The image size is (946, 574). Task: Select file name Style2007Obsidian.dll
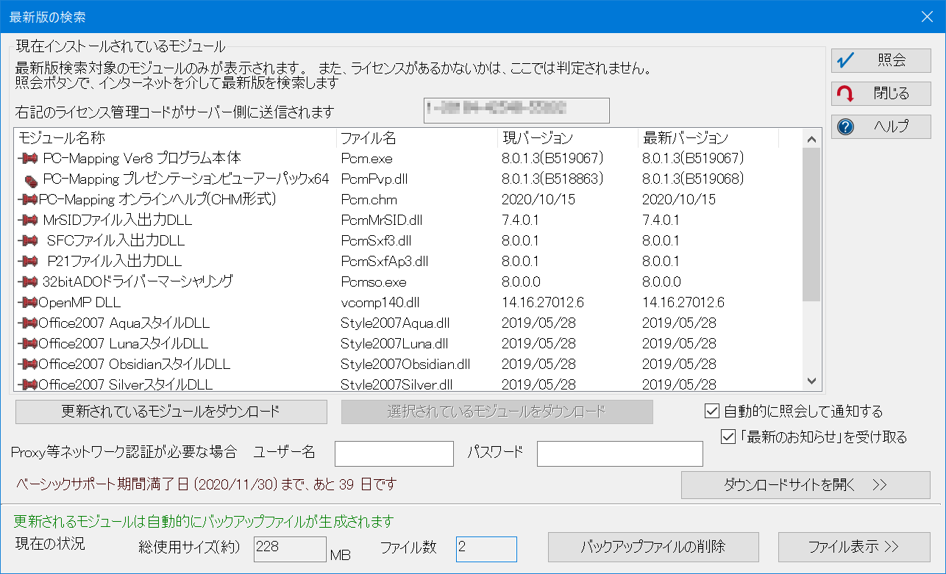pyautogui.click(x=405, y=364)
